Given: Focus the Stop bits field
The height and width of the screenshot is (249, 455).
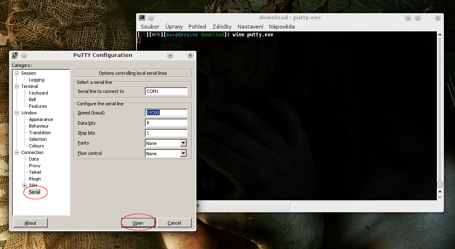Looking at the screenshot, I should 166,133.
